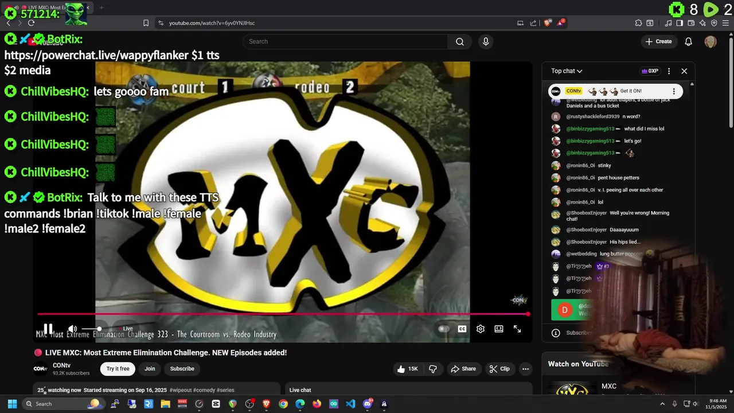Bookmark the page with bookmark icon
The width and height of the screenshot is (734, 413).
[146, 23]
